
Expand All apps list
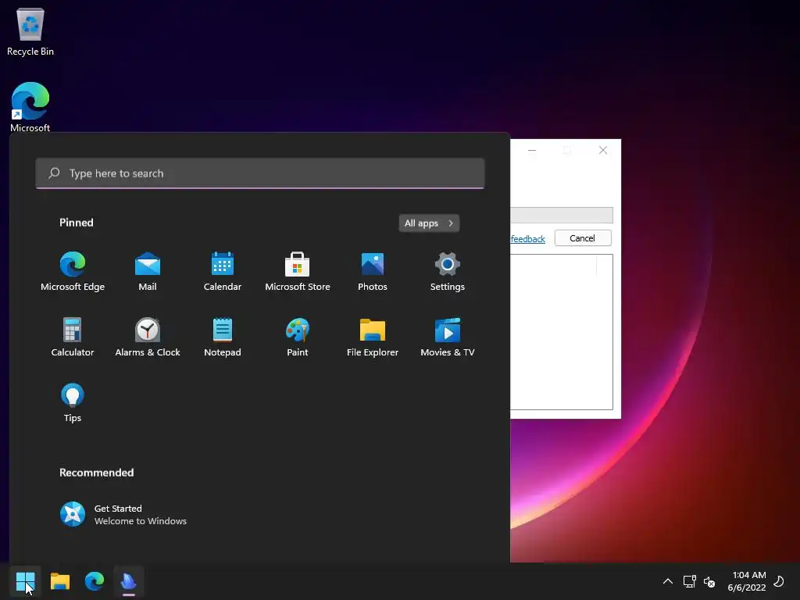tap(429, 223)
